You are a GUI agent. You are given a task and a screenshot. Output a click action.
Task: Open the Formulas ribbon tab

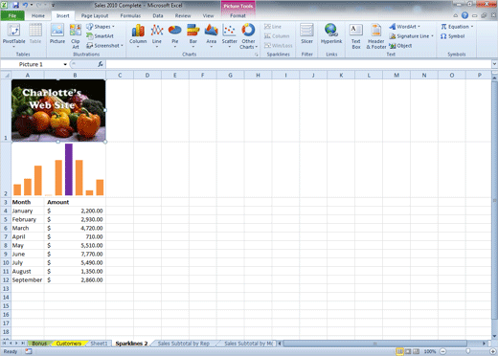[130, 15]
